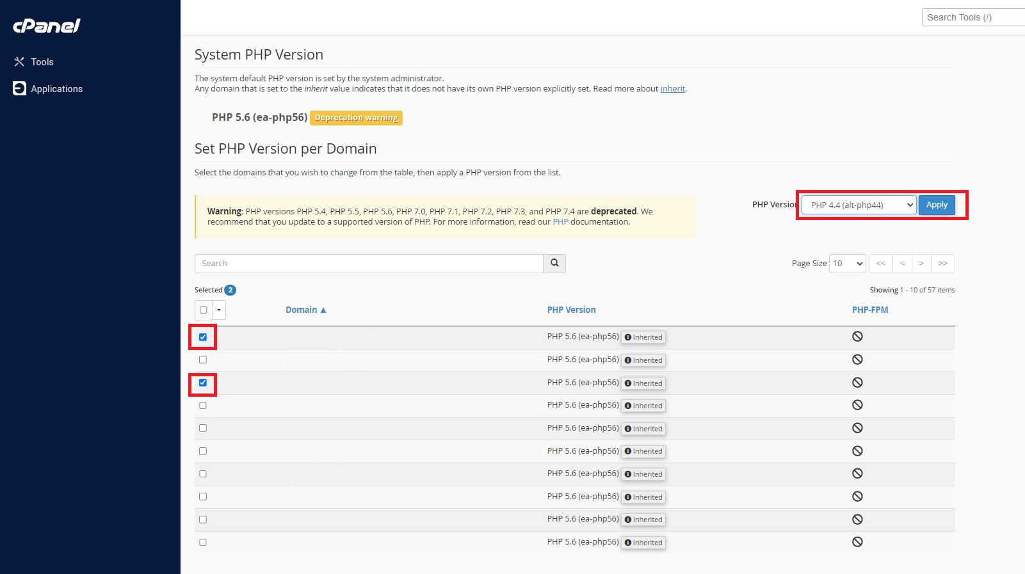Image resolution: width=1025 pixels, height=574 pixels.
Task: Focus the domain Search input field
Action: click(x=369, y=263)
